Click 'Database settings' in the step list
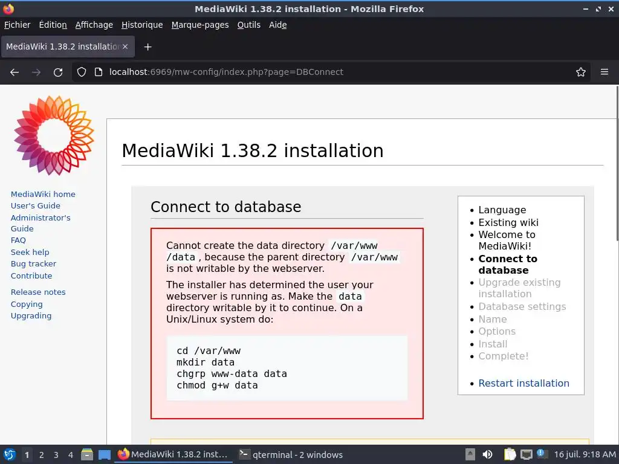619x464 pixels. click(522, 306)
